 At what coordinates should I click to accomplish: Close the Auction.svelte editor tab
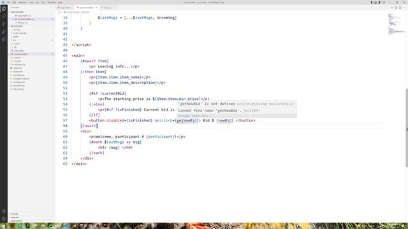pyautogui.click(x=96, y=8)
